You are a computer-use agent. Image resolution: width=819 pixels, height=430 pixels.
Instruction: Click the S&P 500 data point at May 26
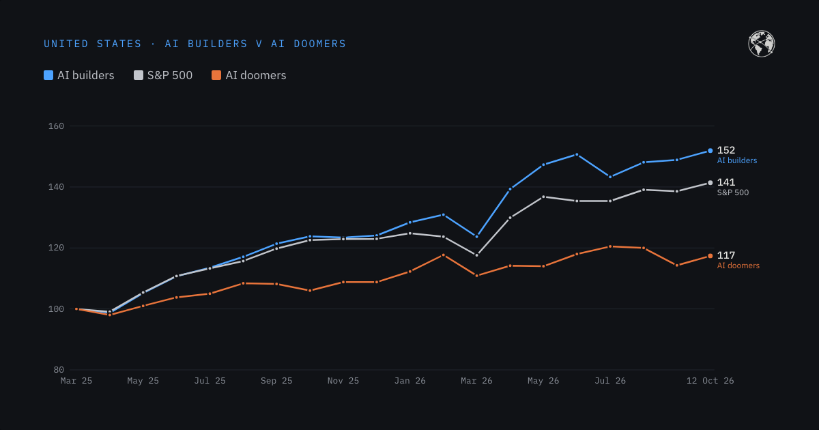[543, 197]
